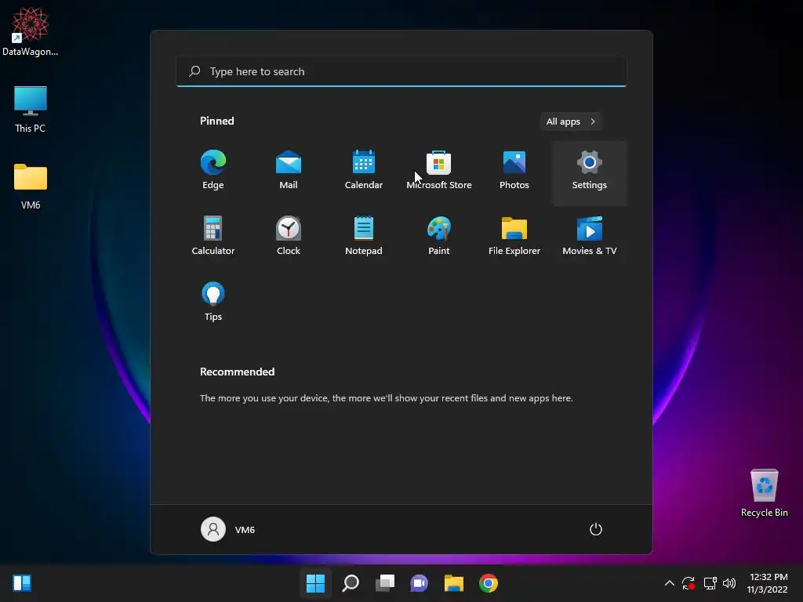The width and height of the screenshot is (803, 602).
Task: Launch Notepad from Pinned apps
Action: [x=364, y=236]
